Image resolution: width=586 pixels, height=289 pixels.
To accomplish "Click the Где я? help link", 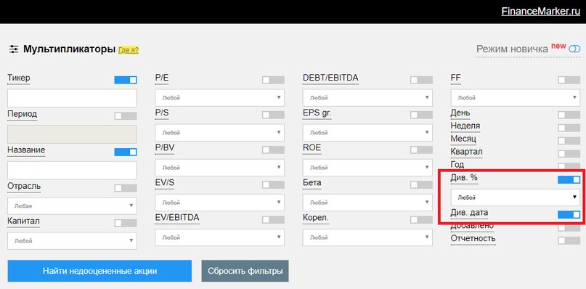I will (129, 50).
